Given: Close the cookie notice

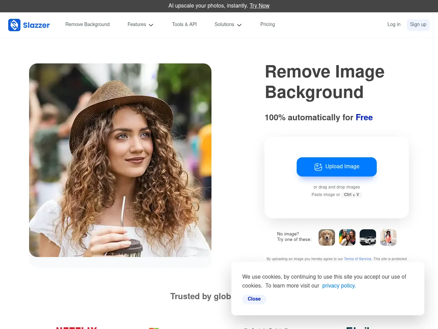Looking at the screenshot, I should tap(254, 299).
